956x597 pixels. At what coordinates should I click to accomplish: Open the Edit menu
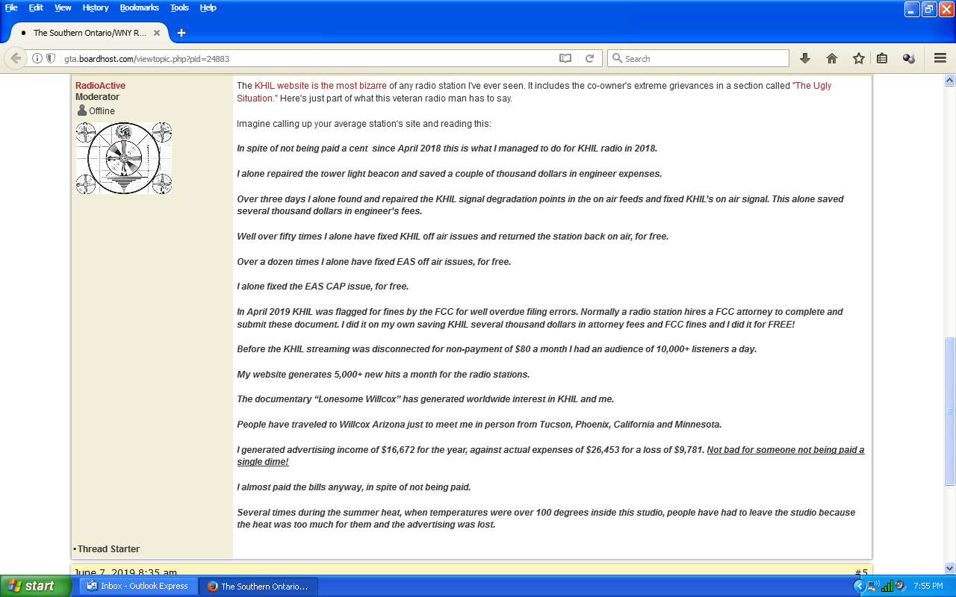(36, 7)
